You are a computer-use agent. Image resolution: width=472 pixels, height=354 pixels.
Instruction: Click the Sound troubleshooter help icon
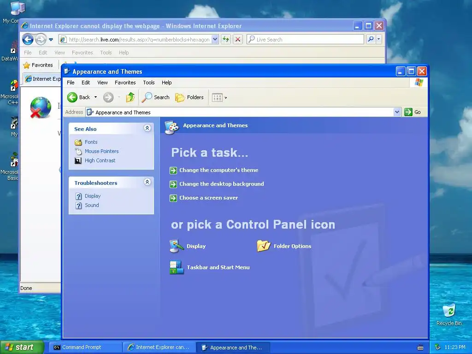pyautogui.click(x=78, y=206)
